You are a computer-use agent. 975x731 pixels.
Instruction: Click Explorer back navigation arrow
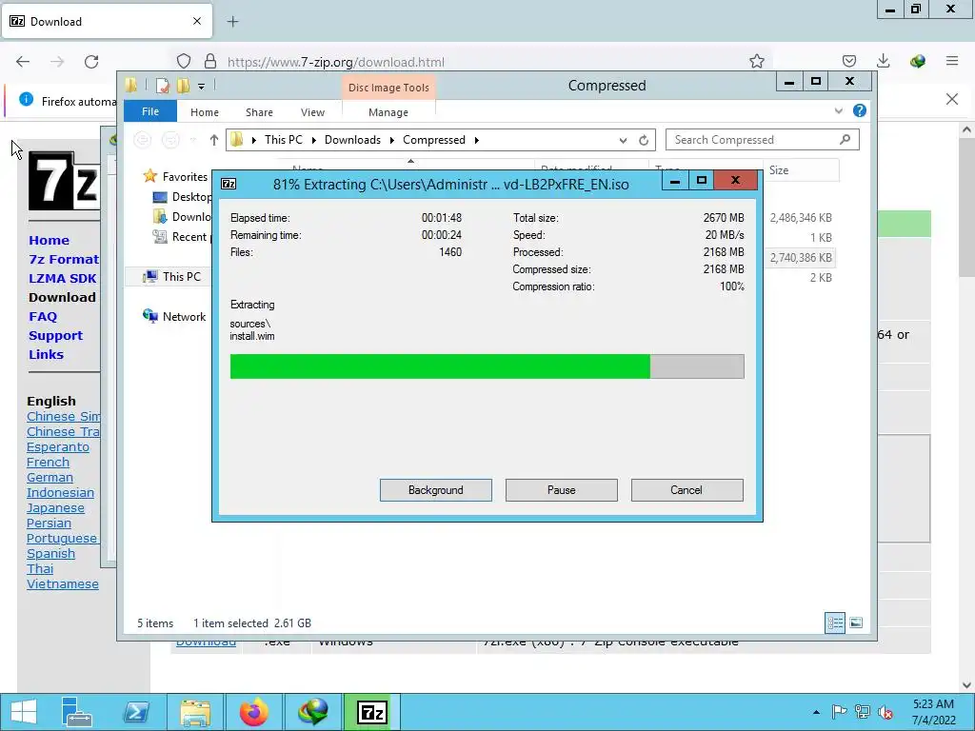[143, 140]
